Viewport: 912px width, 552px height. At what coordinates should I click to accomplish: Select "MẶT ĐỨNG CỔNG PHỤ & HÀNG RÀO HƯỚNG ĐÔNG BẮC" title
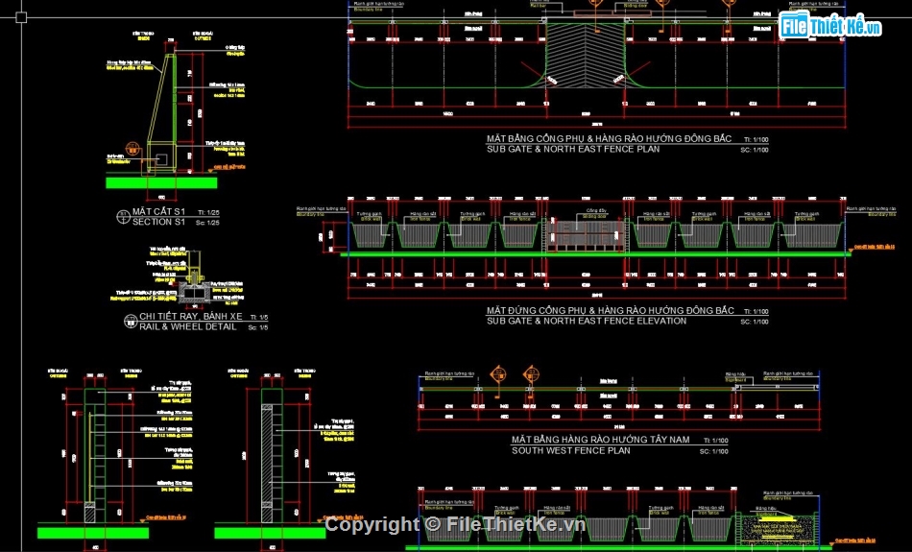click(611, 311)
